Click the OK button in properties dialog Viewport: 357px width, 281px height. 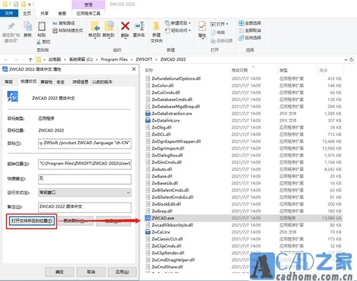pos(59,271)
